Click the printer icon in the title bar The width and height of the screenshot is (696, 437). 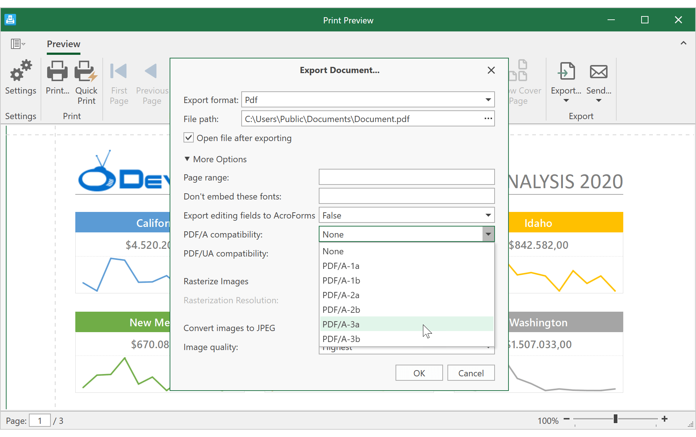(x=10, y=19)
